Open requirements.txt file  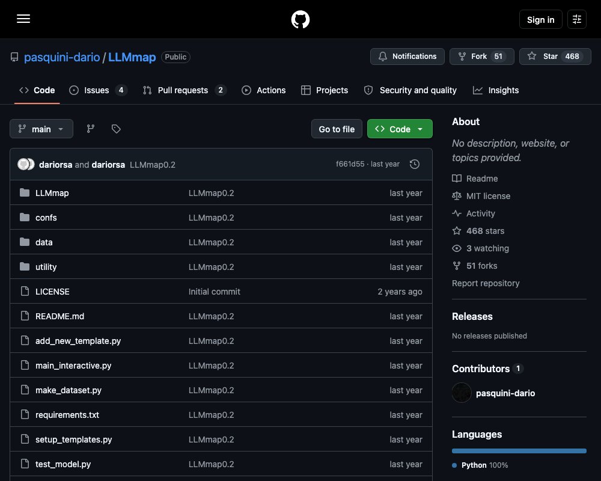pos(67,415)
